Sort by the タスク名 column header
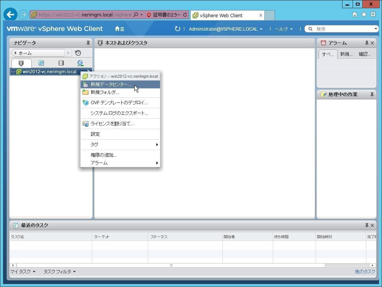Screen dimensions: 382x287 pos(50,237)
